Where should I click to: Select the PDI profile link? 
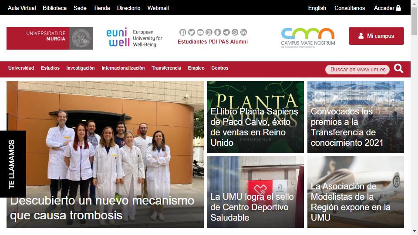click(213, 42)
